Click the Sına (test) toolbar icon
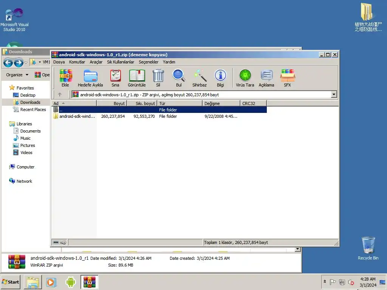 coord(115,78)
